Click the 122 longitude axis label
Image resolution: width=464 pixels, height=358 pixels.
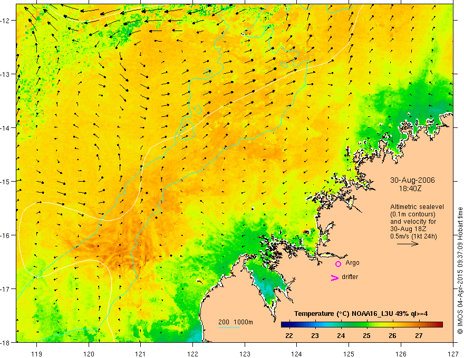point(192,354)
